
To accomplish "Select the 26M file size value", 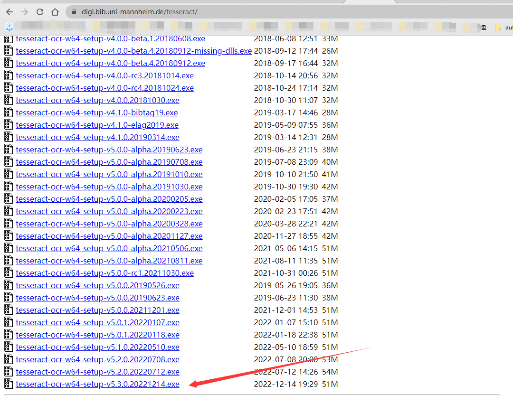I will pos(330,51).
